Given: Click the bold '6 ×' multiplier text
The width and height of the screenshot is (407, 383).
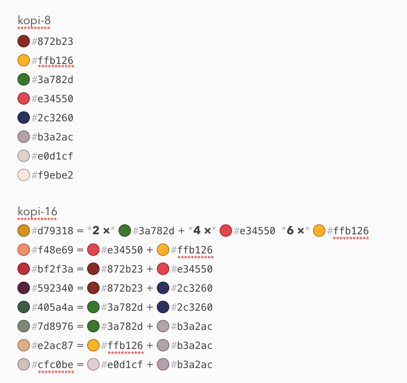Looking at the screenshot, I should point(296,231).
